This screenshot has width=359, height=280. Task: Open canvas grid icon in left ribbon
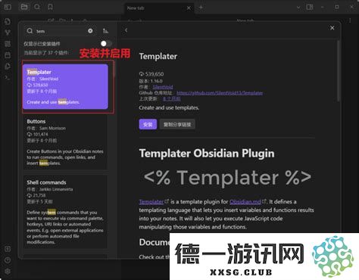8,44
